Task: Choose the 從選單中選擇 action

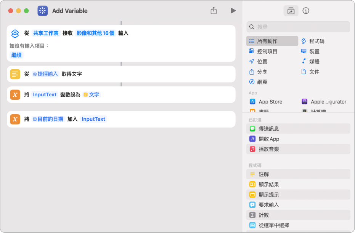Action: point(274,225)
